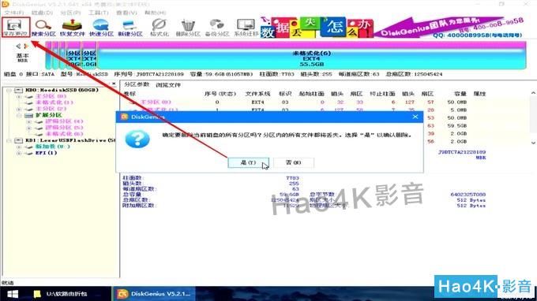Confirm deletion with the Yes button
Image resolution: width=537 pixels, height=301 pixels.
click(248, 162)
